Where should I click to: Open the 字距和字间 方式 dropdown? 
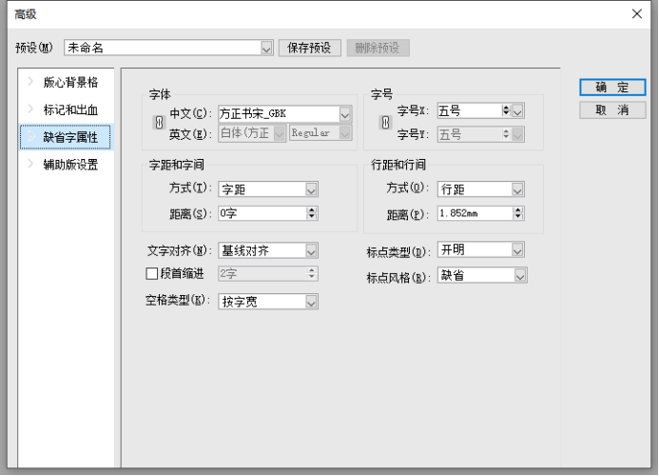pos(311,189)
